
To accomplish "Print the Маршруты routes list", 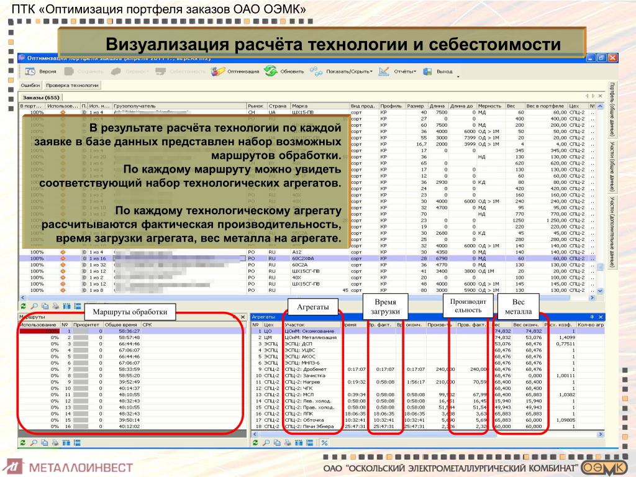I will tap(55, 442).
